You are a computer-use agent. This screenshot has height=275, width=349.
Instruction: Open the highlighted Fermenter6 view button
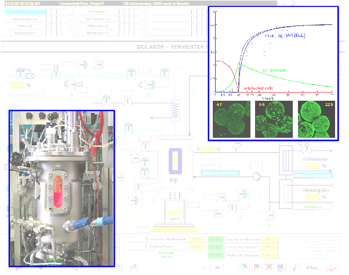tap(25, 12)
